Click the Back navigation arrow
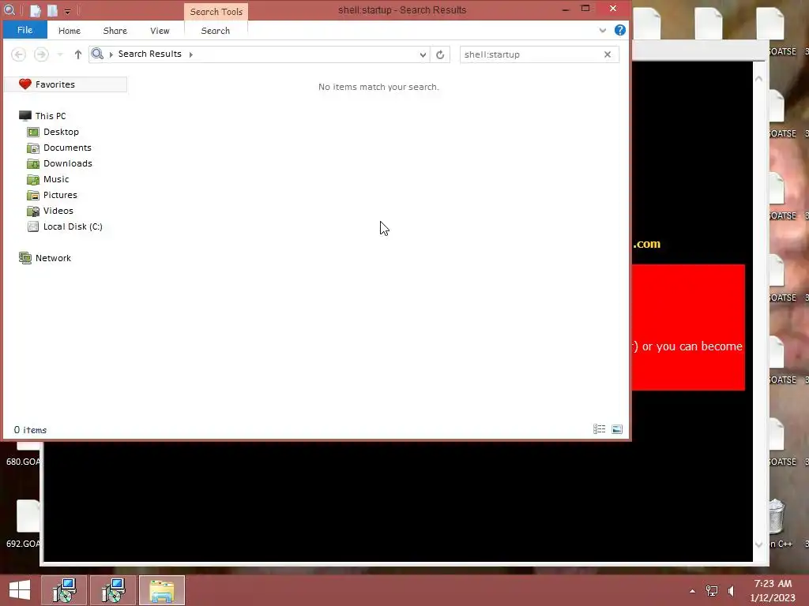 (x=19, y=54)
